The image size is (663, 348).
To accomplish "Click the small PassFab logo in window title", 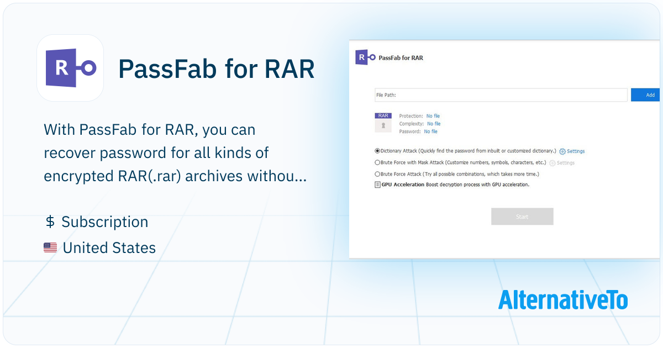I will tap(365, 57).
